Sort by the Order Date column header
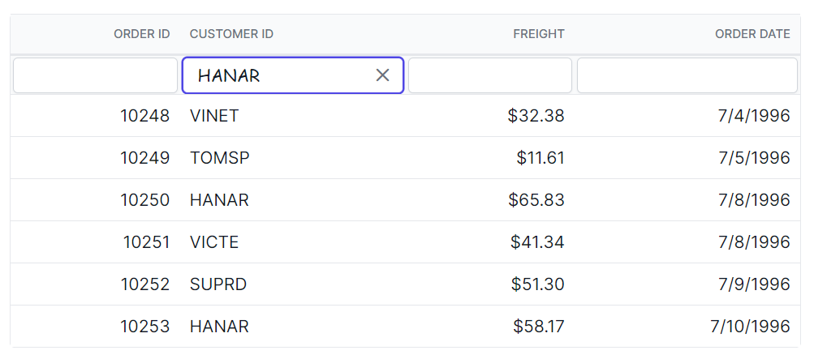 (752, 34)
